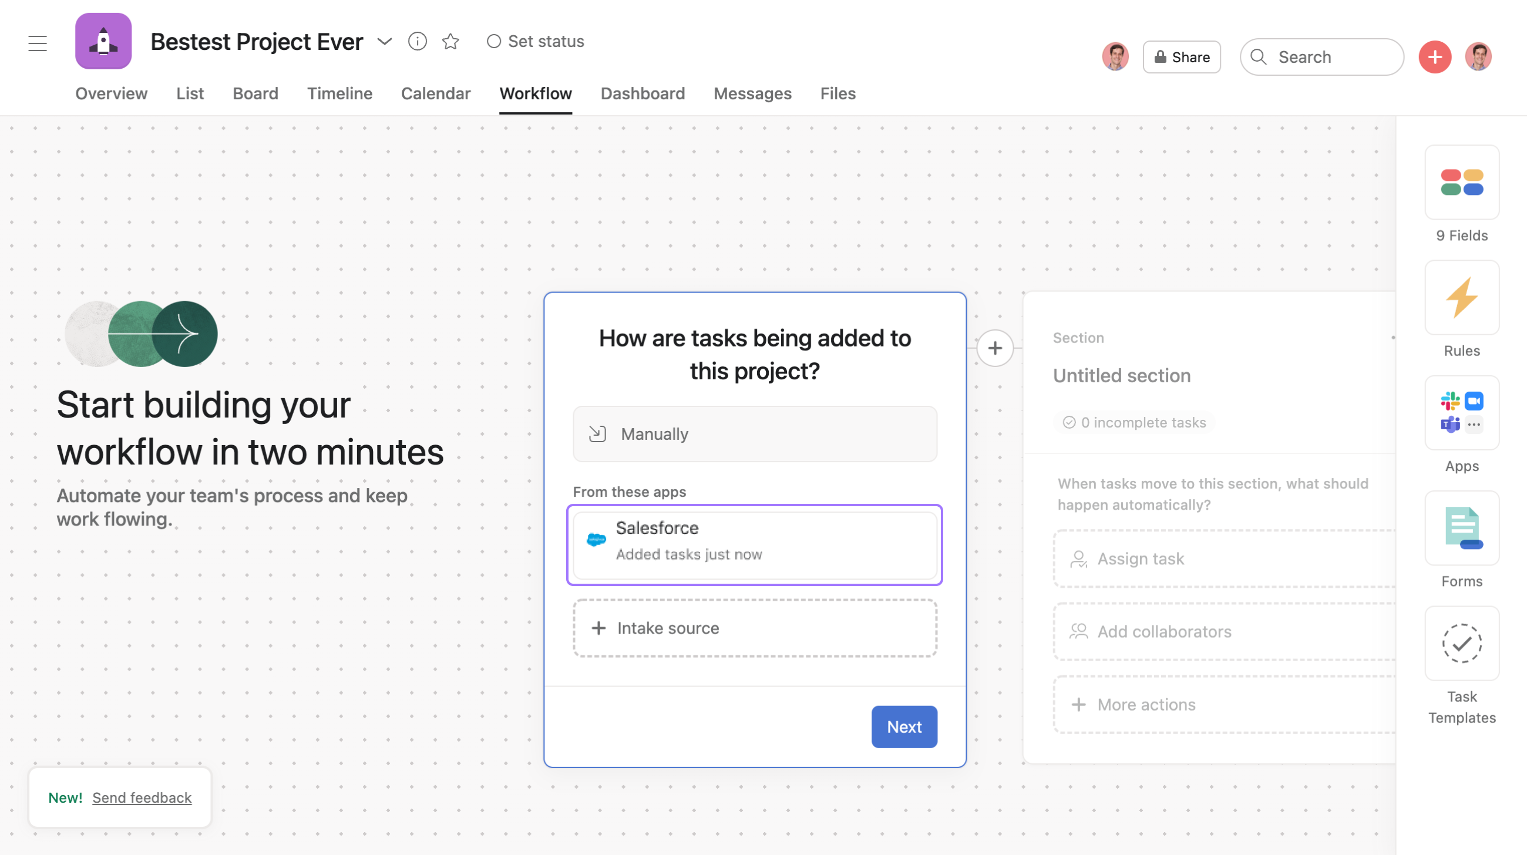Click the purple rocket project icon
Viewport: 1527px width, 855px height.
click(x=103, y=41)
